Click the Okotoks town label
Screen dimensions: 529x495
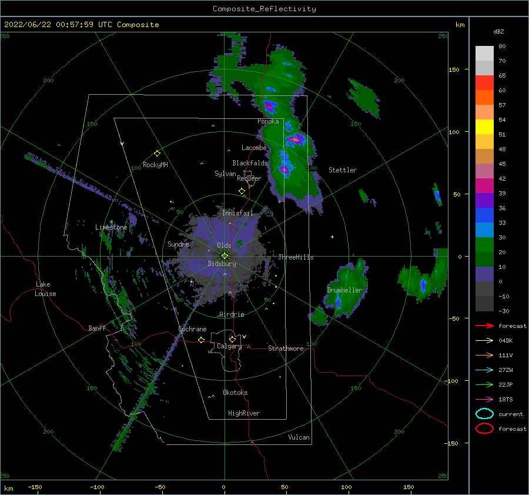click(235, 393)
